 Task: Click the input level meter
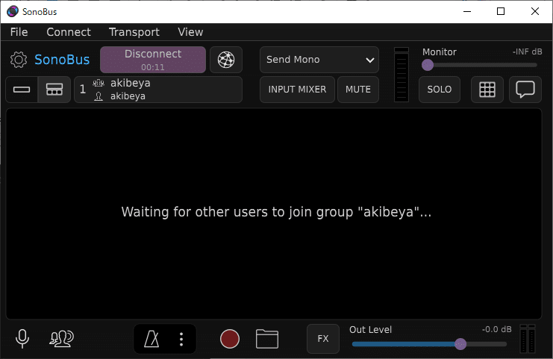click(x=402, y=75)
